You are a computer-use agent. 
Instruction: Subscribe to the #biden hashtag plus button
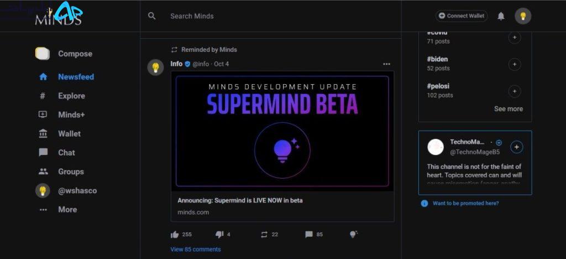point(515,65)
